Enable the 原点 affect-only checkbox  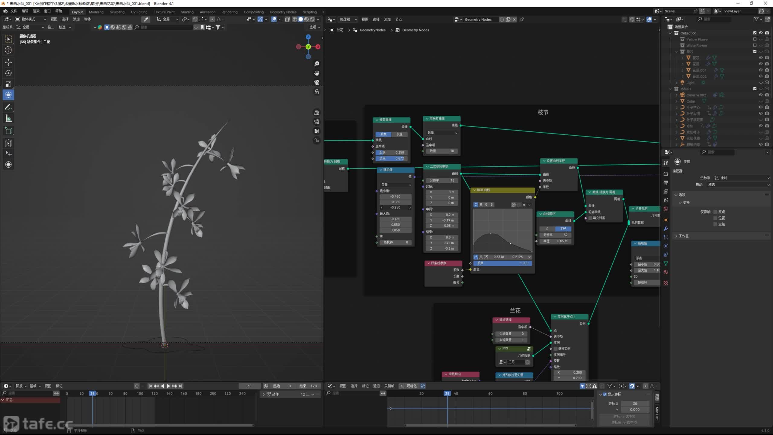pos(715,212)
